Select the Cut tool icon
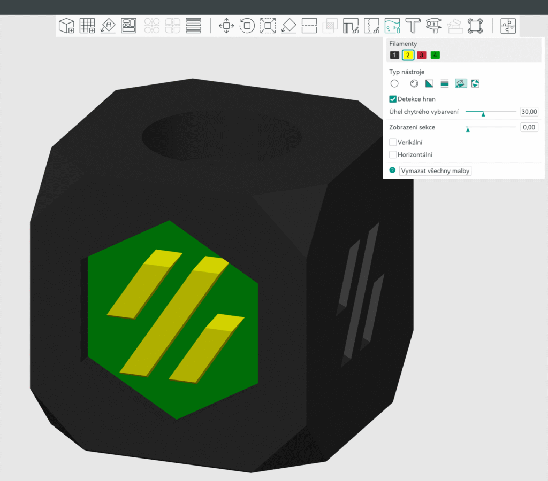The height and width of the screenshot is (481, 548). click(309, 26)
